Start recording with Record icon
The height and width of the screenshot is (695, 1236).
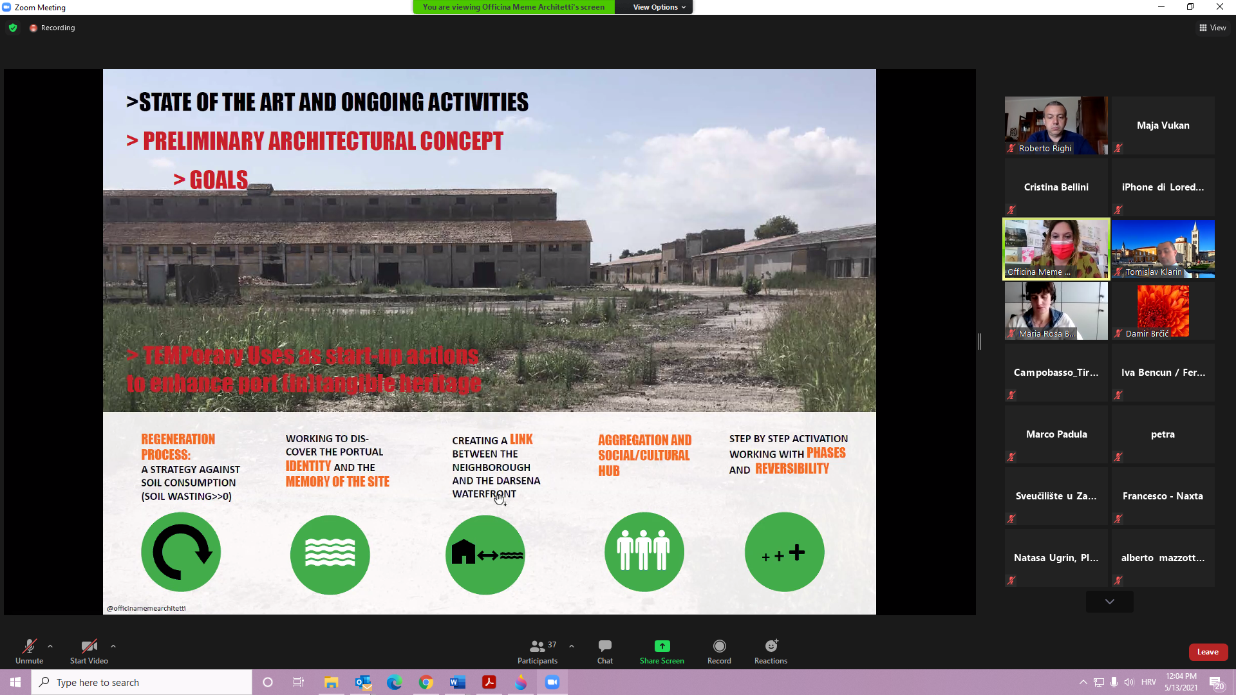click(x=719, y=646)
